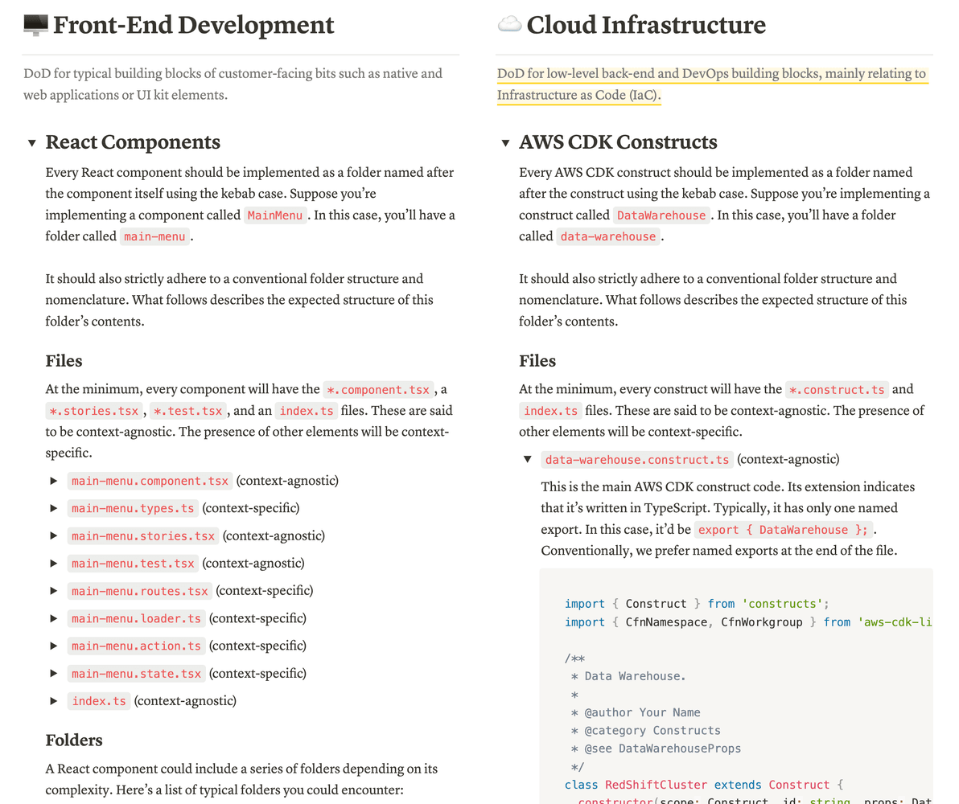Click the *.construct.ts inline code

pyautogui.click(x=837, y=389)
